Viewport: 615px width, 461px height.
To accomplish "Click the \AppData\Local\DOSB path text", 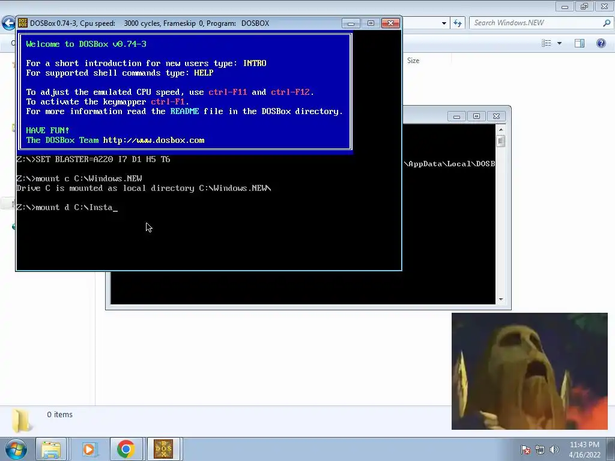I will tap(449, 164).
